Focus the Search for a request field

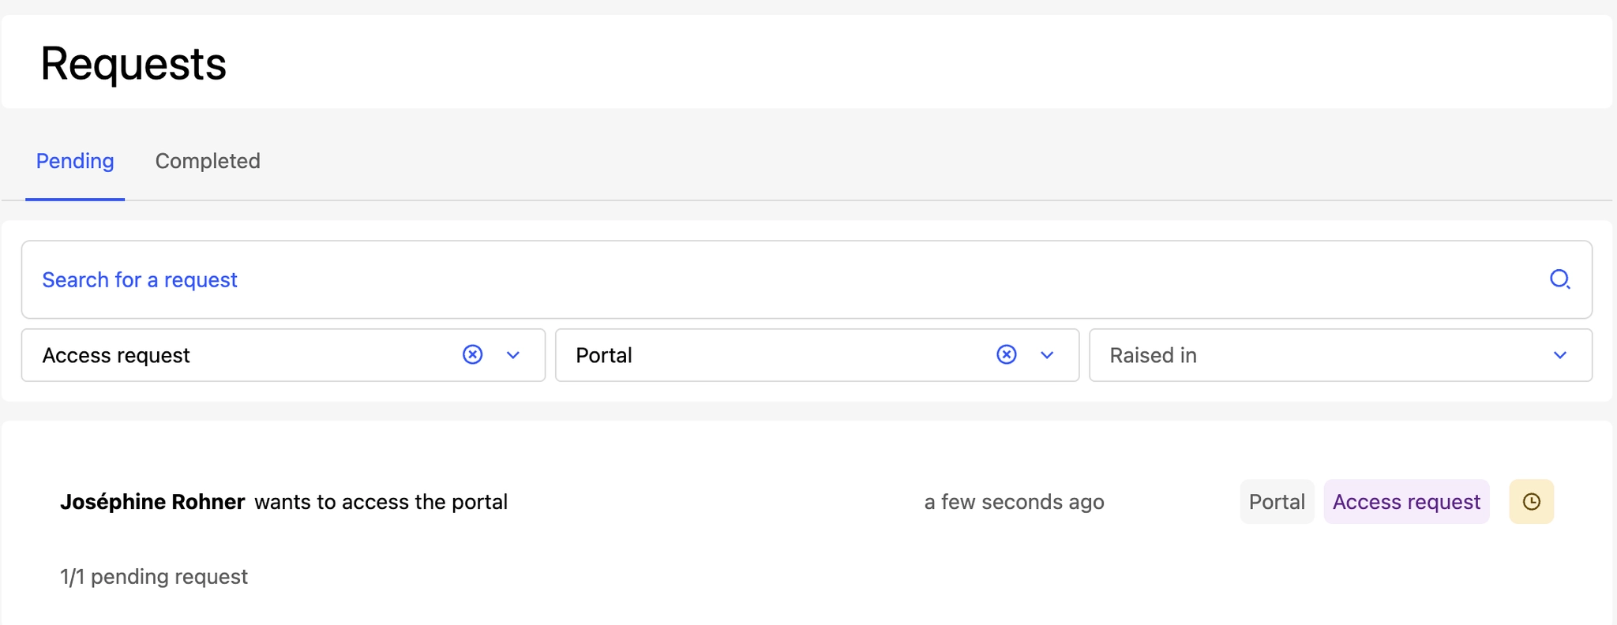tap(806, 279)
